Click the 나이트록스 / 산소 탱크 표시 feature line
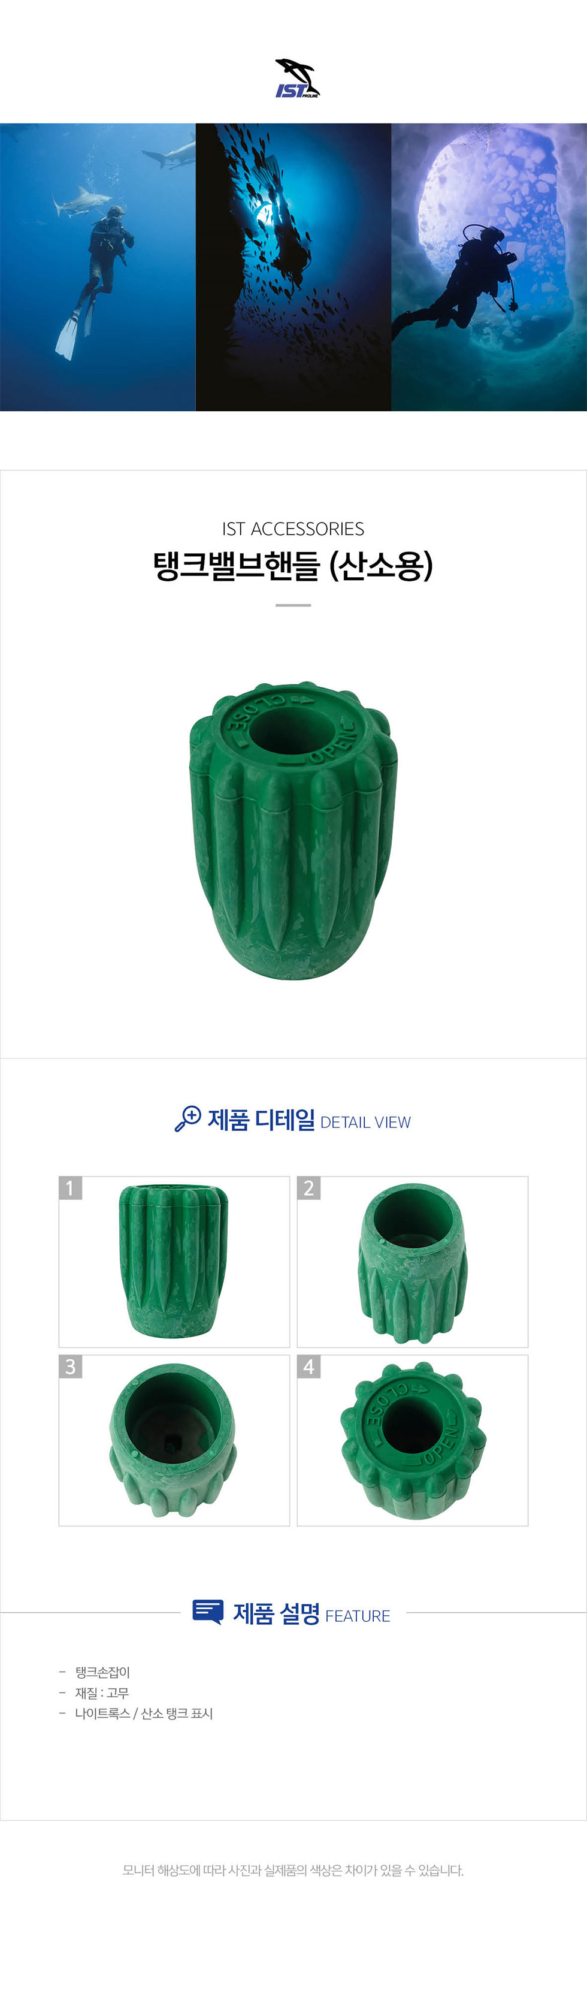The height and width of the screenshot is (1997, 587). (x=144, y=1712)
